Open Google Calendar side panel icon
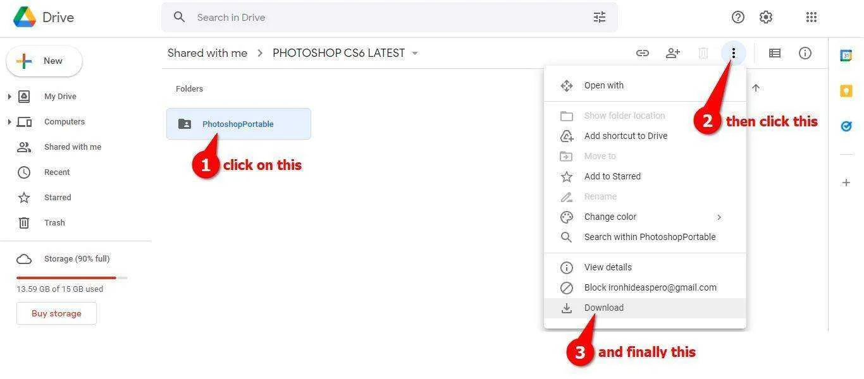Viewport: 864px width, 379px height. point(846,56)
